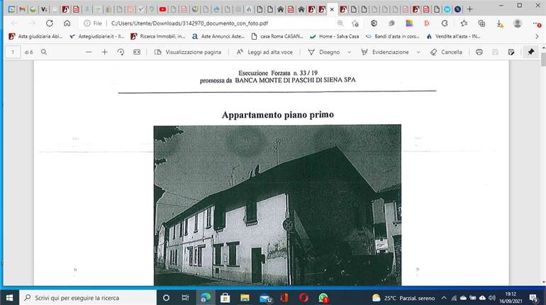Print the PDF document
546x305 pixels.
[479, 52]
